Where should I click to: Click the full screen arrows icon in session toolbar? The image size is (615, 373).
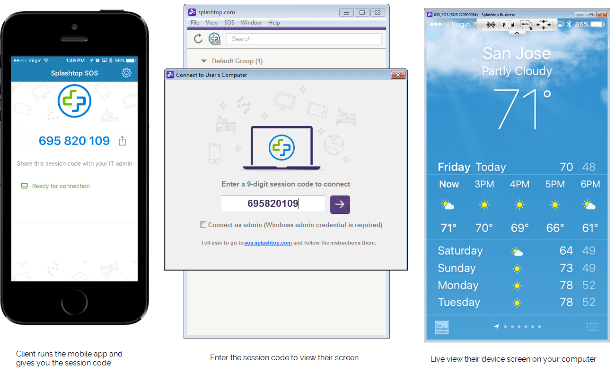(543, 25)
